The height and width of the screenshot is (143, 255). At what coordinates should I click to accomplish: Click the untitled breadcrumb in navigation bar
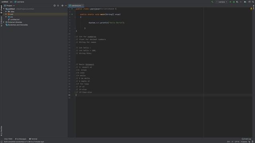5,2
